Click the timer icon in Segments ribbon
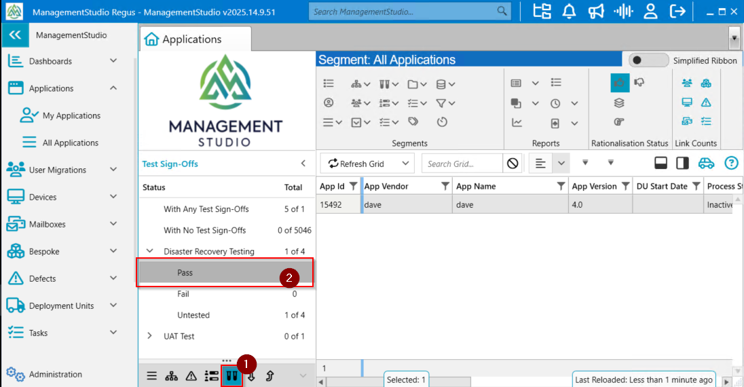The width and height of the screenshot is (744, 387). coord(442,122)
